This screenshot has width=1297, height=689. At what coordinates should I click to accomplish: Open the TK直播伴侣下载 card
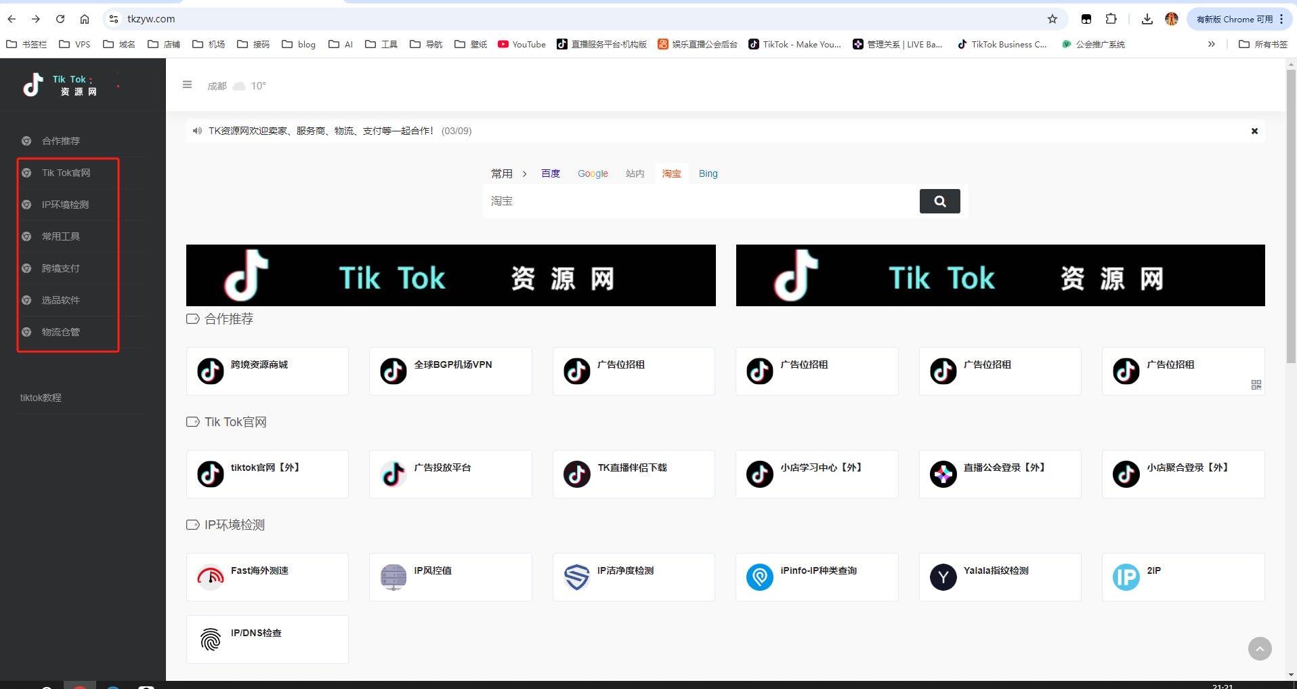[634, 474]
